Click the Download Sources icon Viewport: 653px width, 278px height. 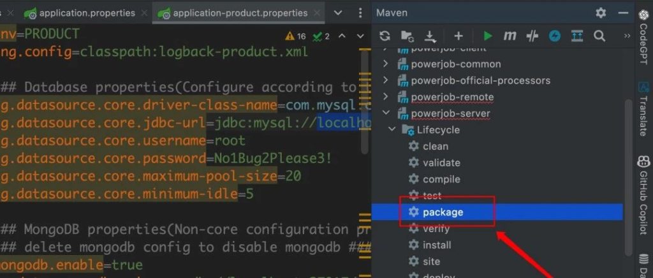click(430, 36)
